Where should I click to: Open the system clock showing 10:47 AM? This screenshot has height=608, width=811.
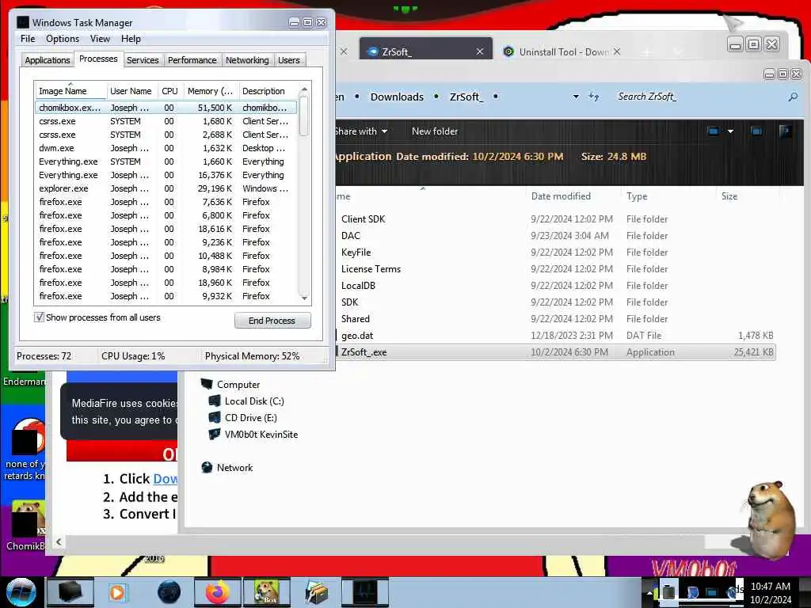click(x=770, y=592)
